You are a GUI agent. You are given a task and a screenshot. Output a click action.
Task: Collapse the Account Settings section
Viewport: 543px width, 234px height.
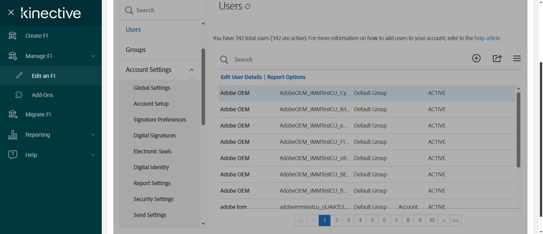click(192, 70)
